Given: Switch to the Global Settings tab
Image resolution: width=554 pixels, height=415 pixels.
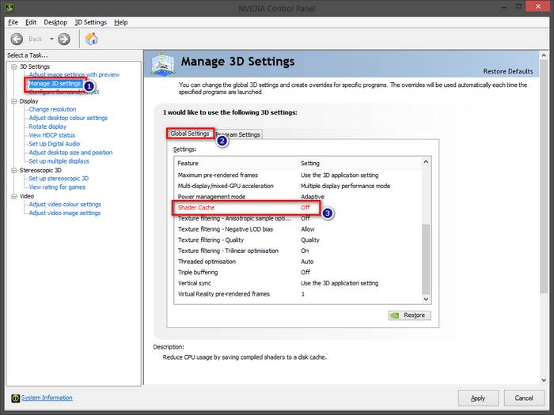Looking at the screenshot, I should (x=190, y=134).
